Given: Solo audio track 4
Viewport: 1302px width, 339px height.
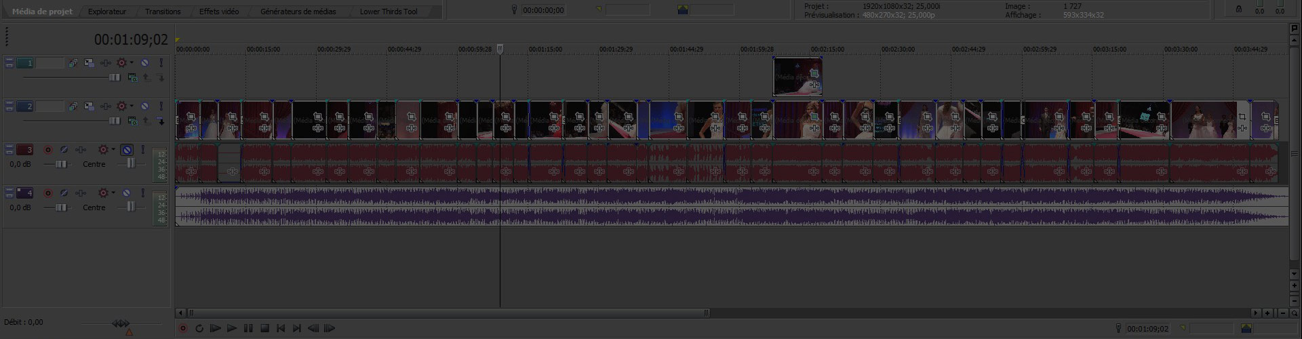Looking at the screenshot, I should pyautogui.click(x=143, y=193).
